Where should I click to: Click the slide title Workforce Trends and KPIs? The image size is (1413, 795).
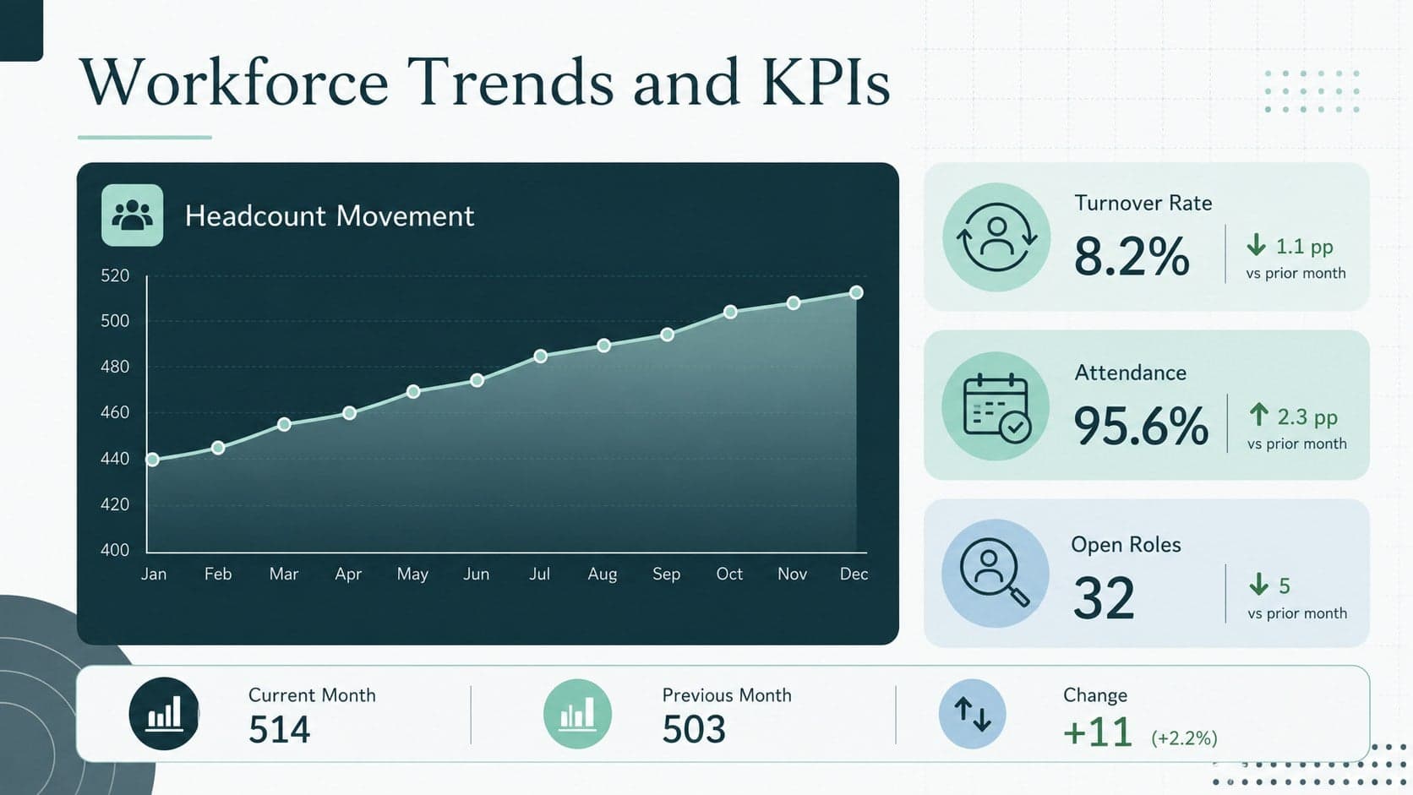point(485,82)
